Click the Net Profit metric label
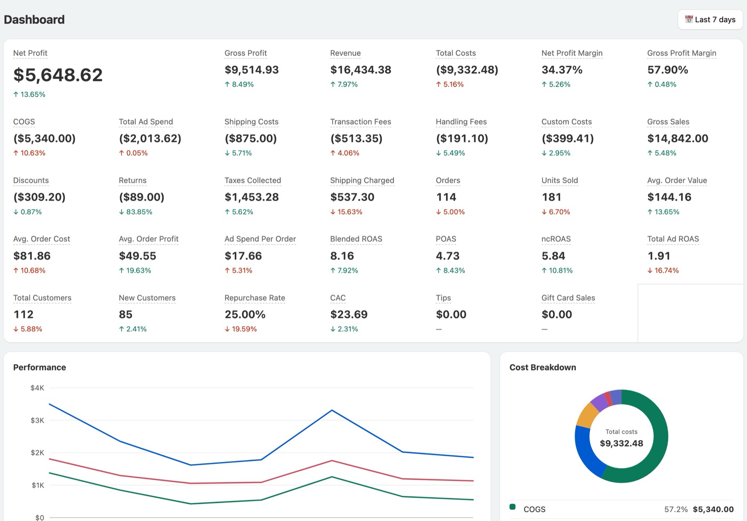 30,53
